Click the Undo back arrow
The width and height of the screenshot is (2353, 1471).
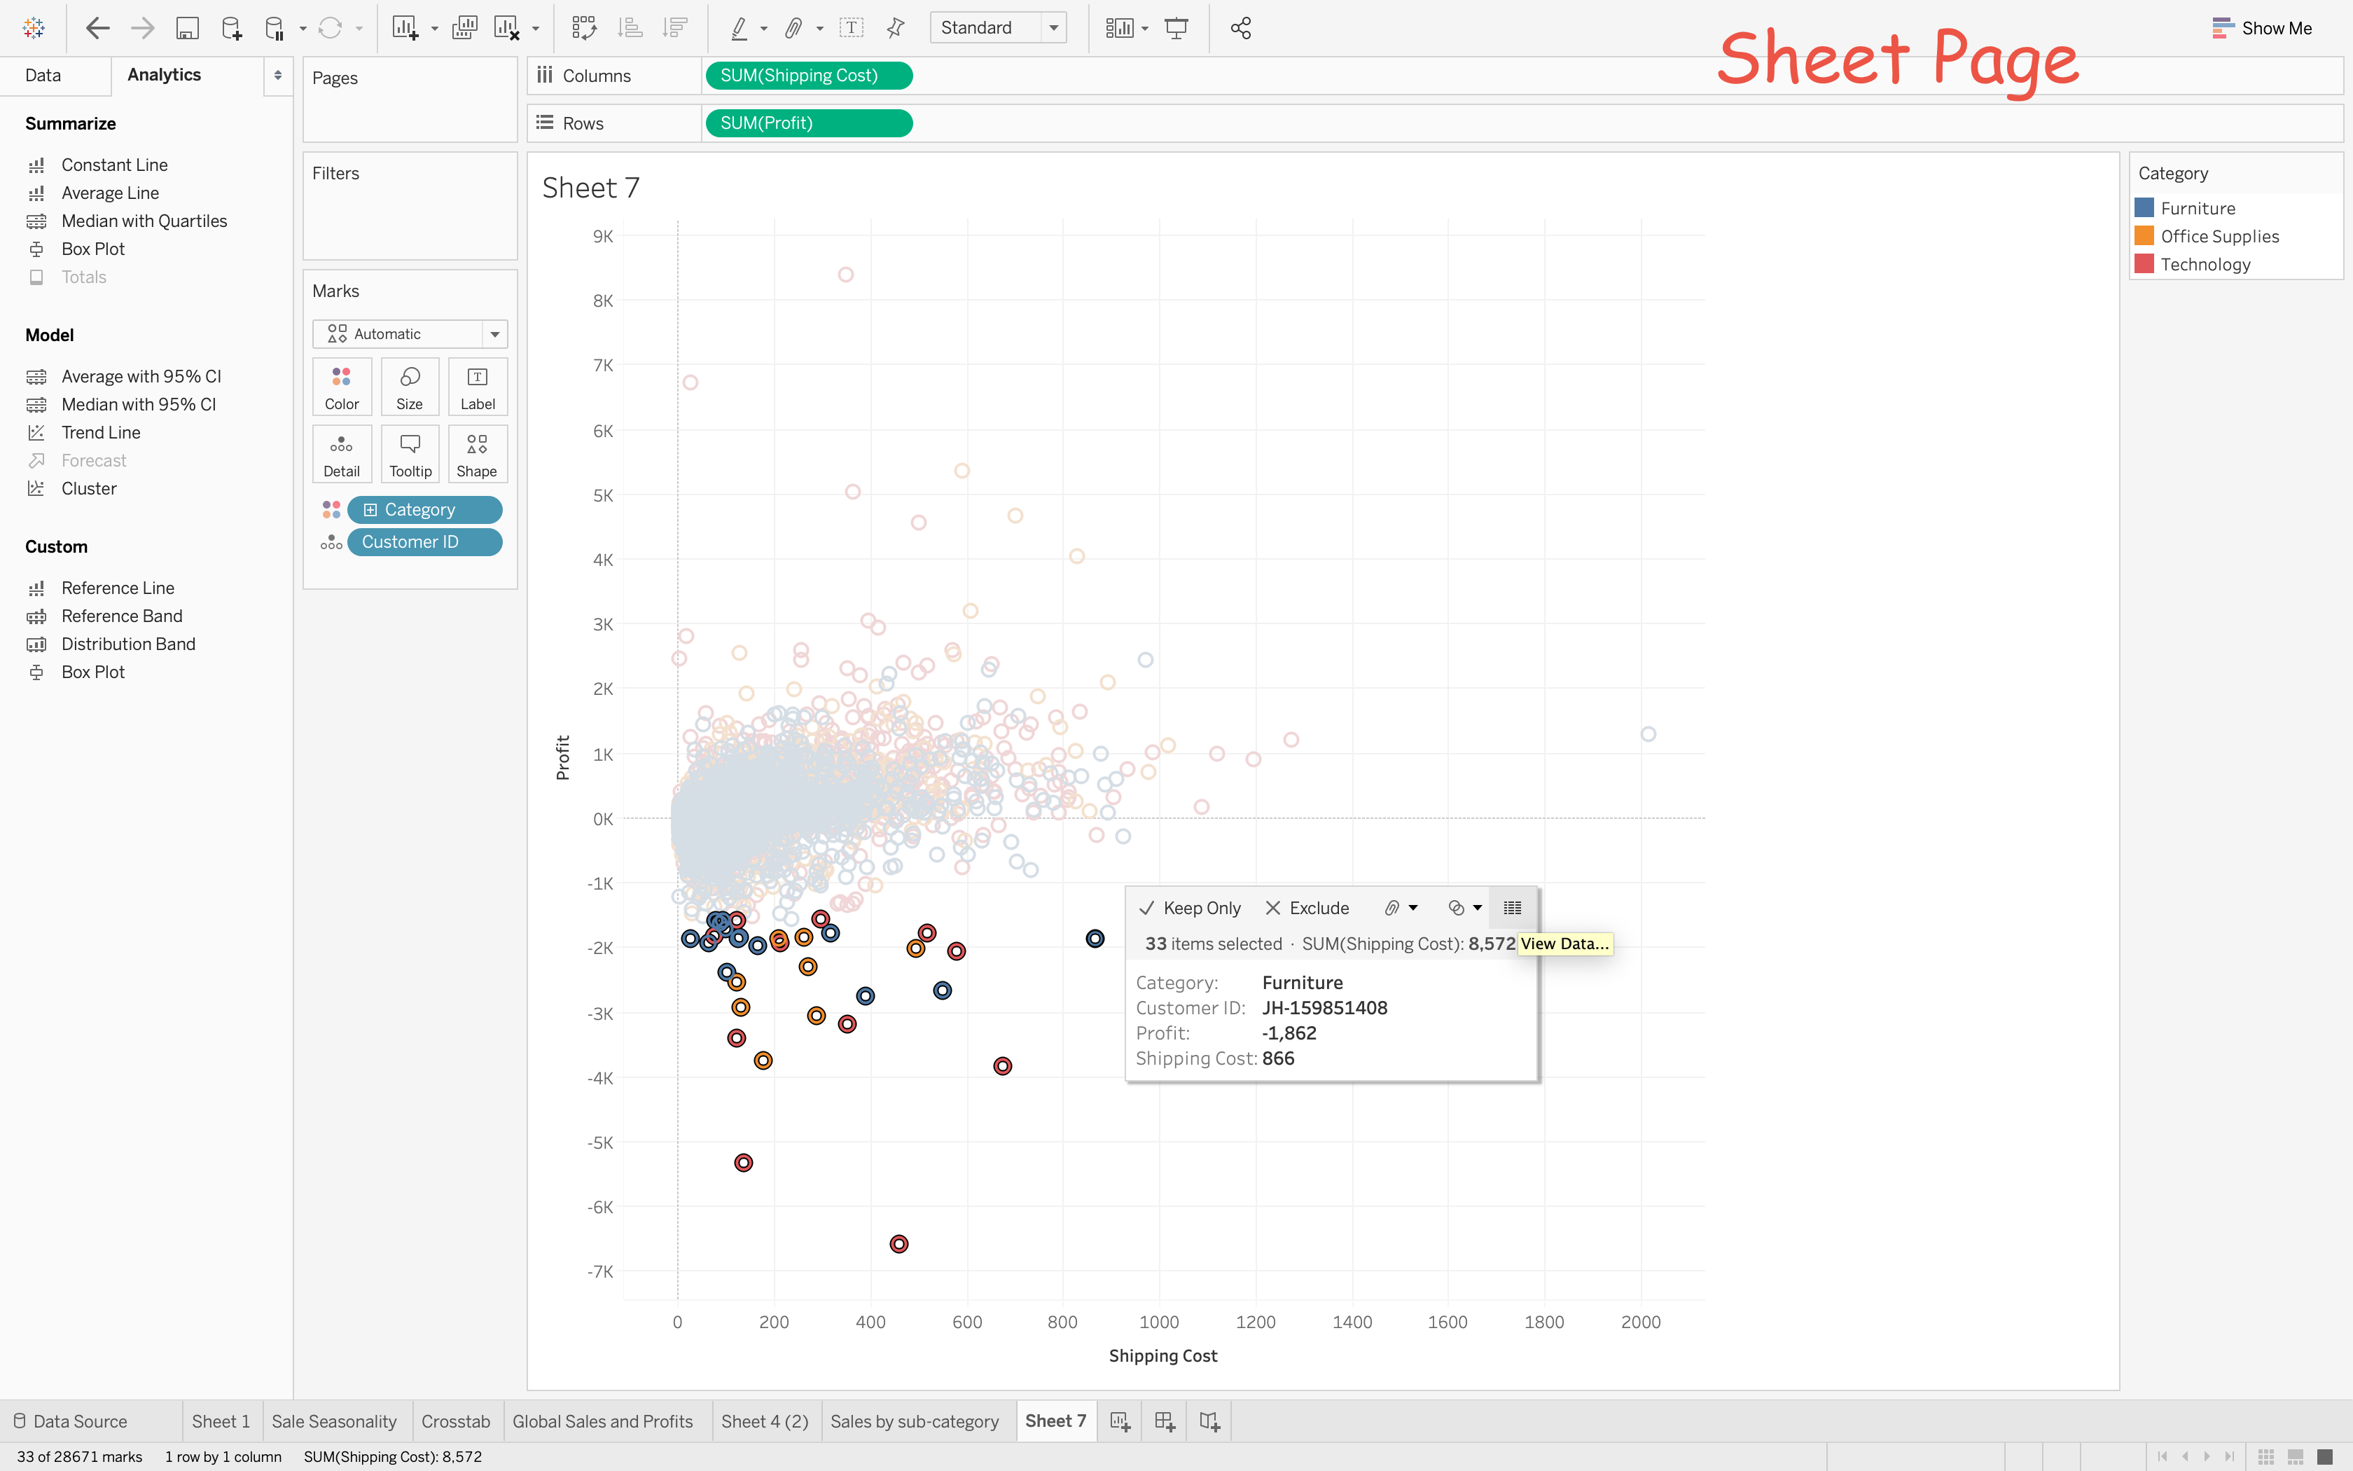click(97, 28)
